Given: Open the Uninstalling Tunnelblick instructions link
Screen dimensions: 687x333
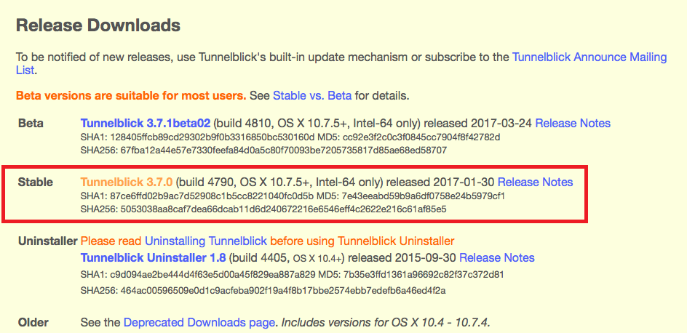Looking at the screenshot, I should 205,241.
